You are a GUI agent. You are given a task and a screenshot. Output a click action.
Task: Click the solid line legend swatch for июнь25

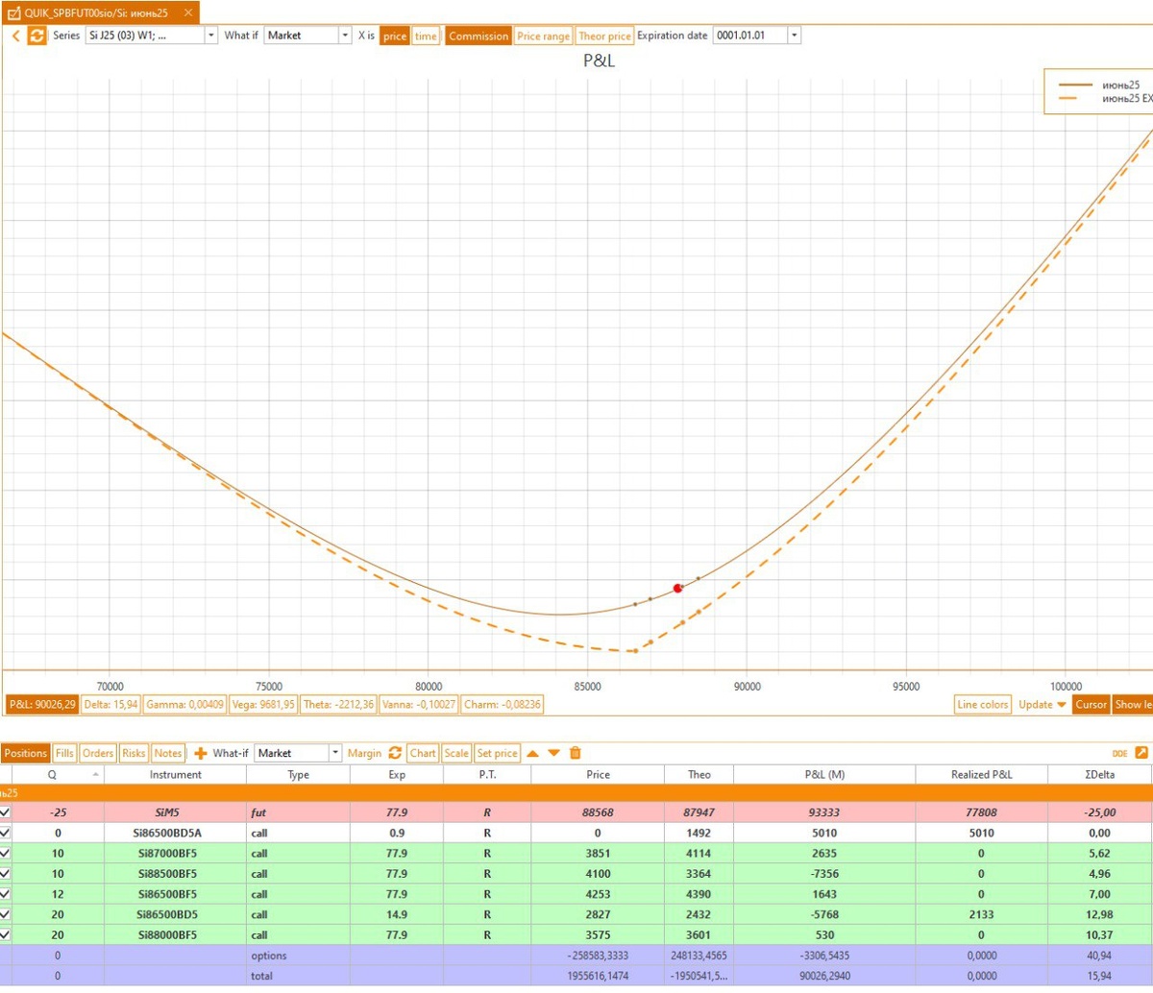tap(1075, 85)
